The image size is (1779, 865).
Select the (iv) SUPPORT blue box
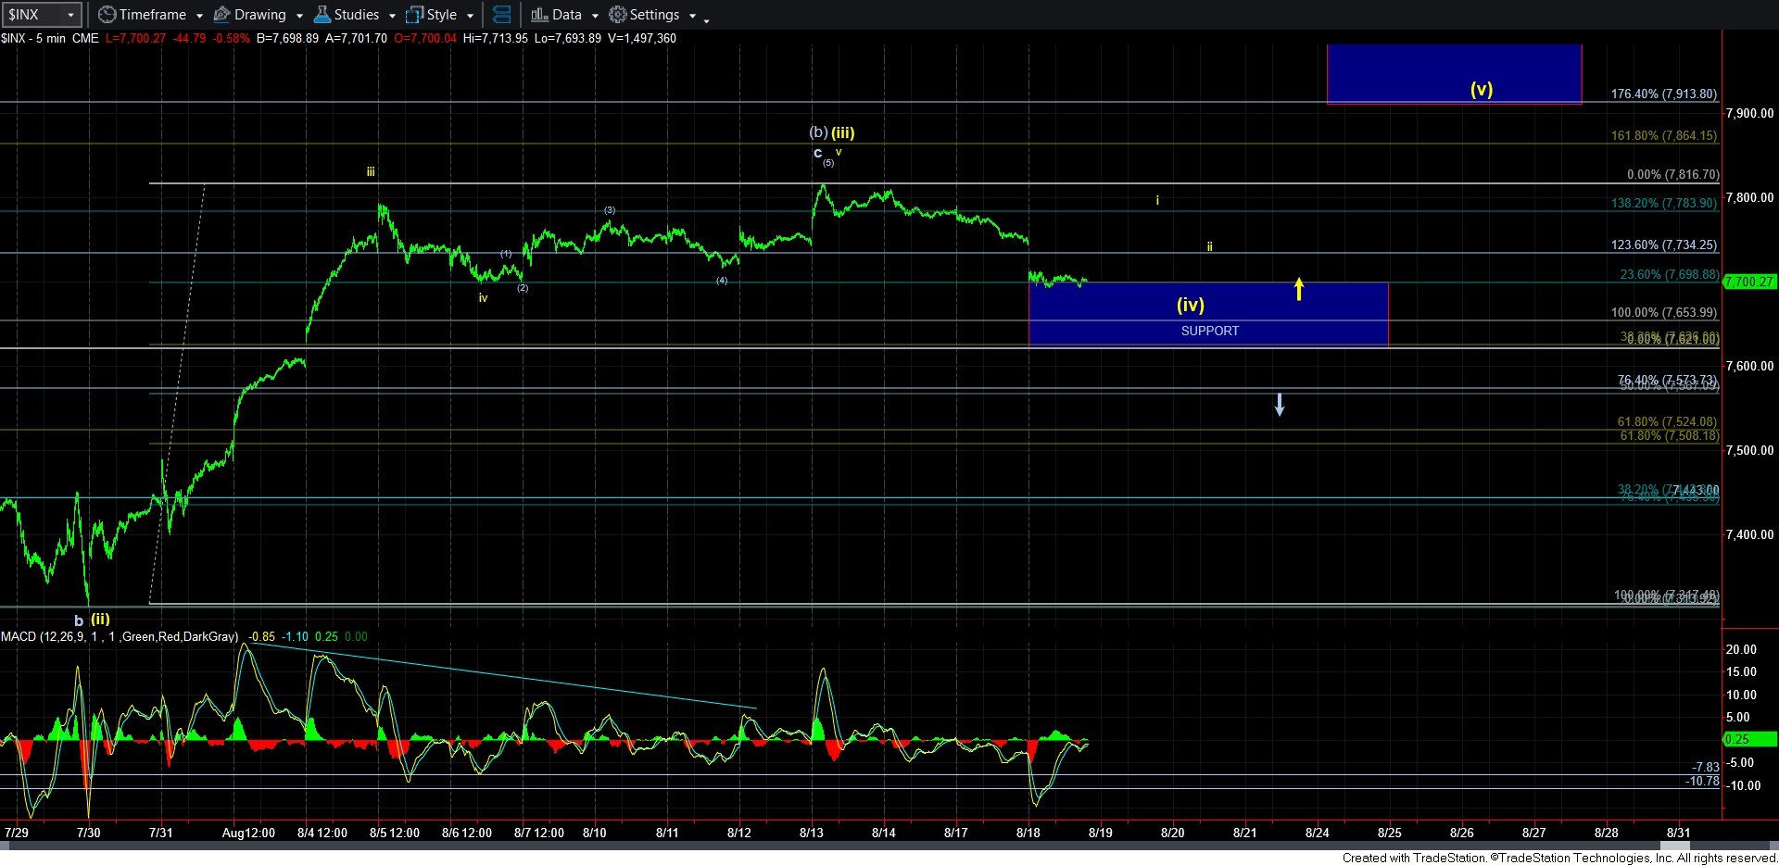coord(1208,315)
